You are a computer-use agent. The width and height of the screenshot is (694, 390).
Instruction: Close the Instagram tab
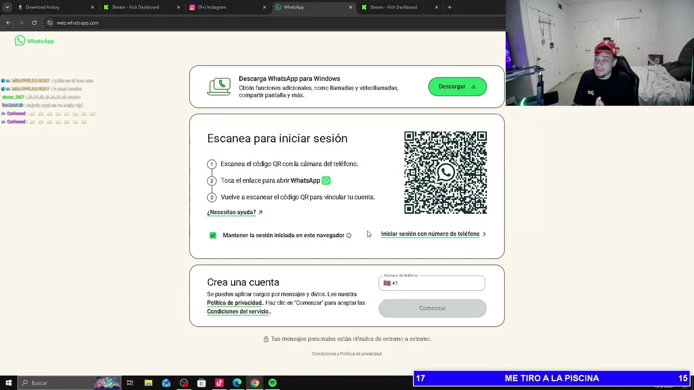pos(265,7)
